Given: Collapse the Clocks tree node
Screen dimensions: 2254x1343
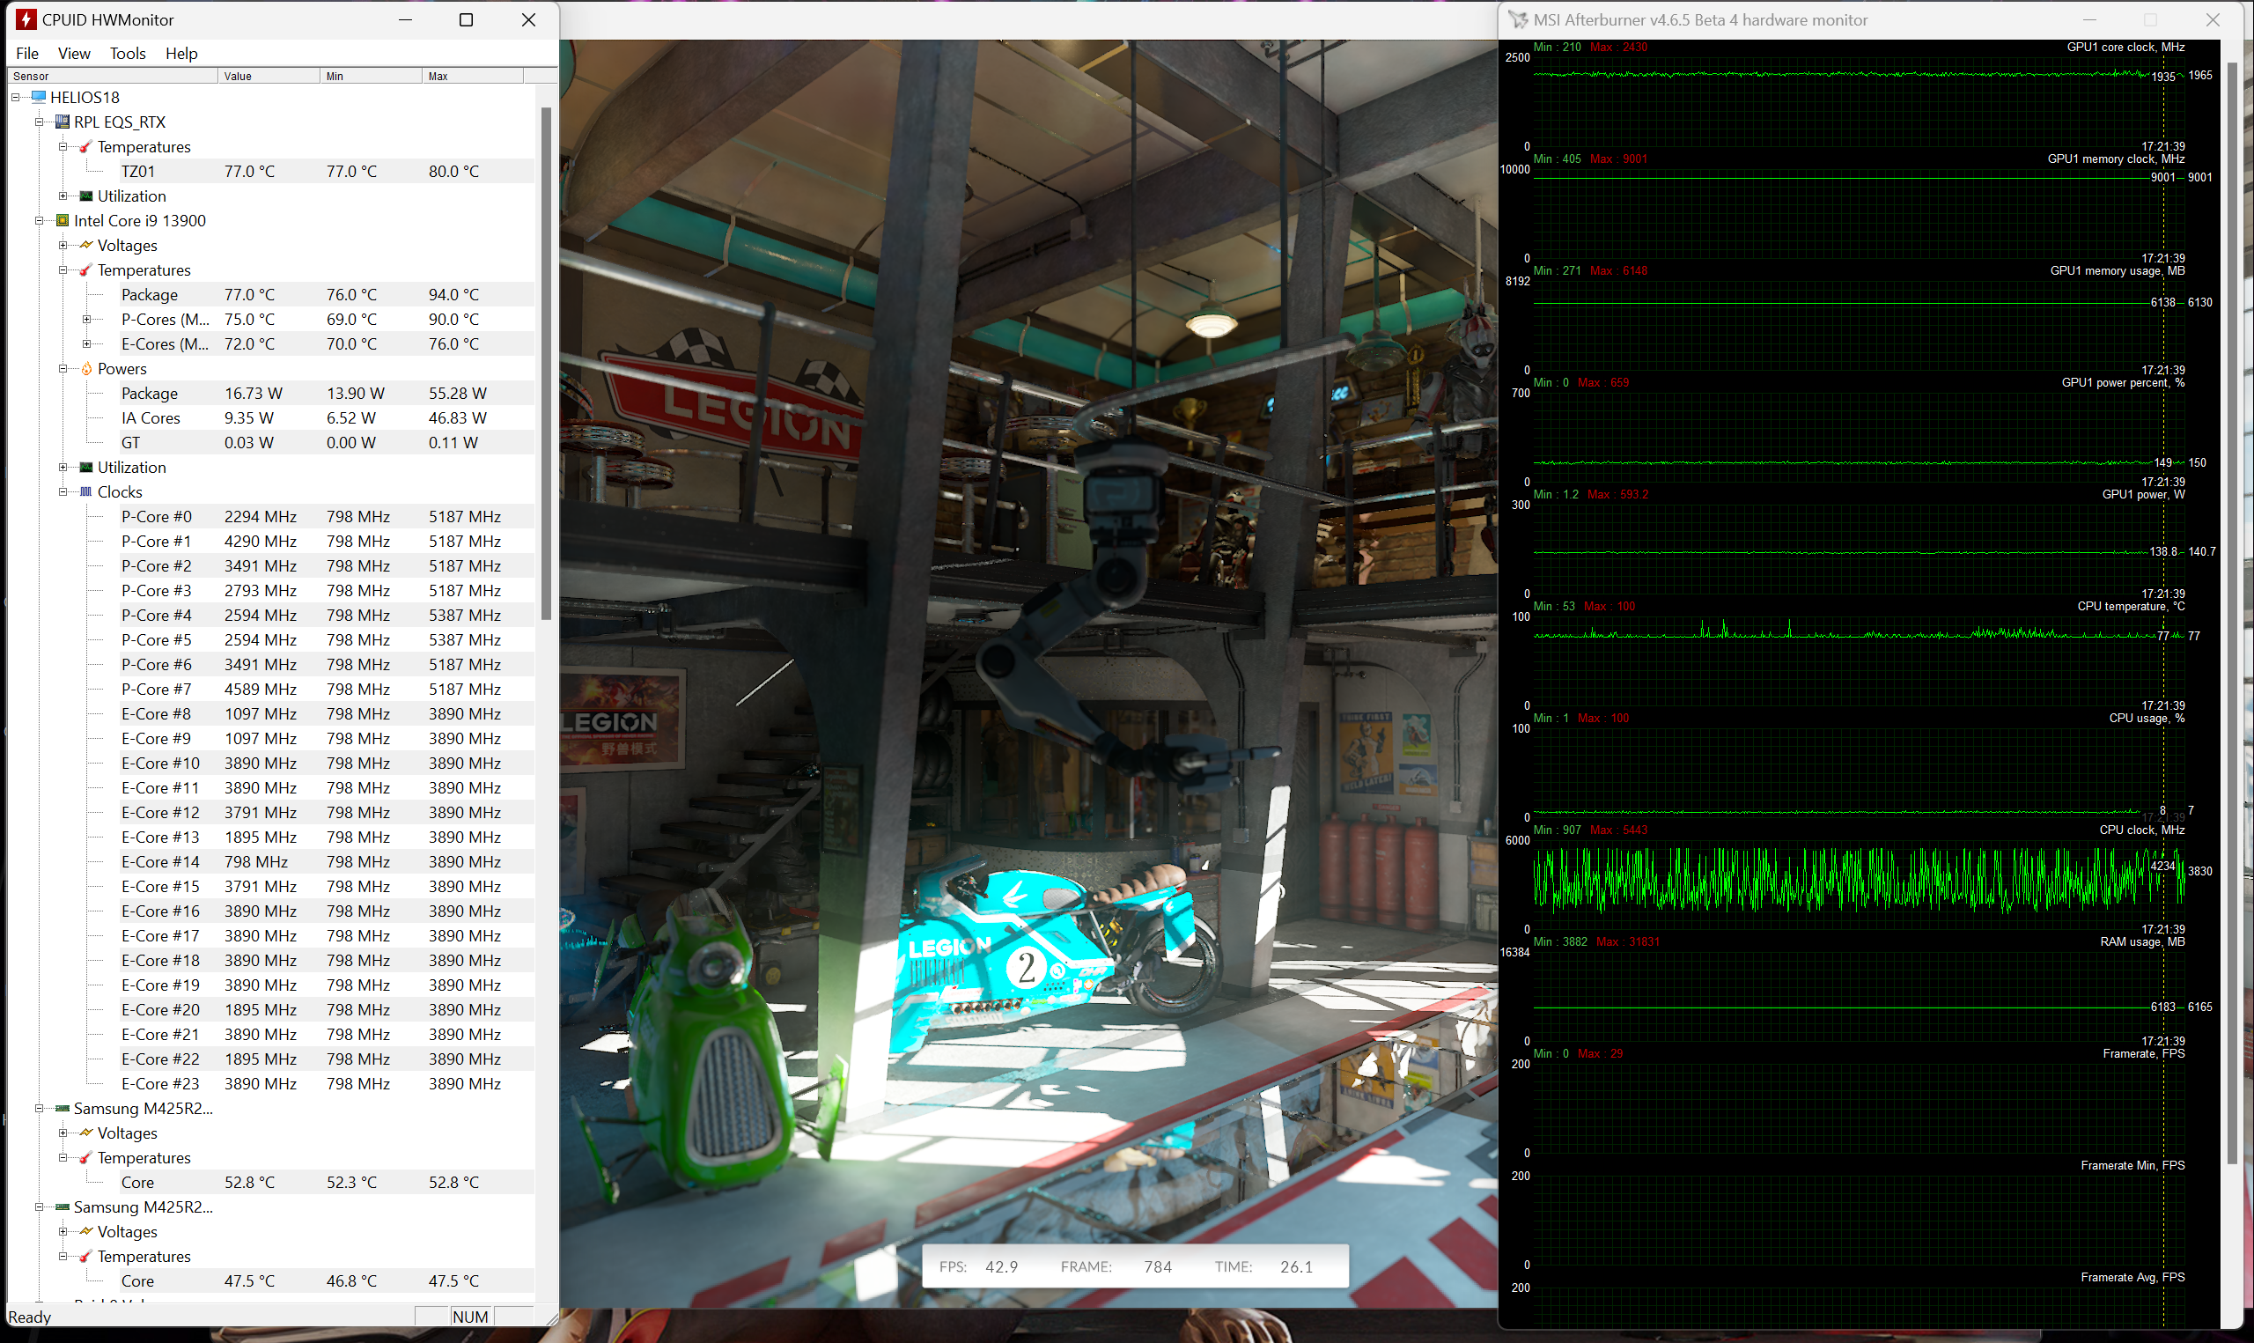Looking at the screenshot, I should pyautogui.click(x=63, y=491).
